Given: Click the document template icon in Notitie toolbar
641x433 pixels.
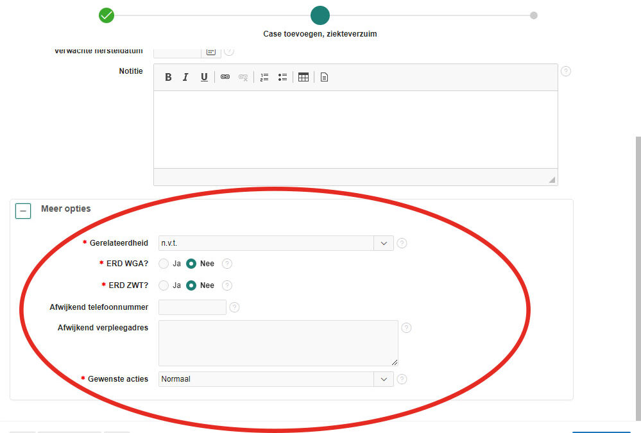Looking at the screenshot, I should (x=324, y=77).
